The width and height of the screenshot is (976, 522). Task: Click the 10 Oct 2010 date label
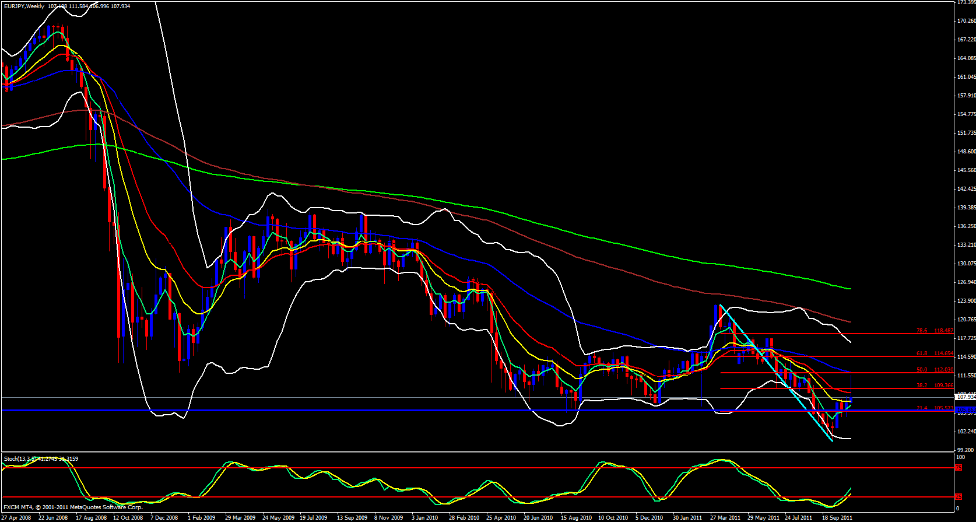[612, 517]
